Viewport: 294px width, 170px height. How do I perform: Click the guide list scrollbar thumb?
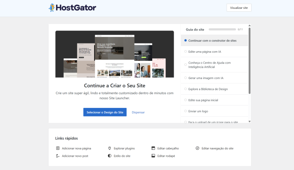tap(250, 60)
